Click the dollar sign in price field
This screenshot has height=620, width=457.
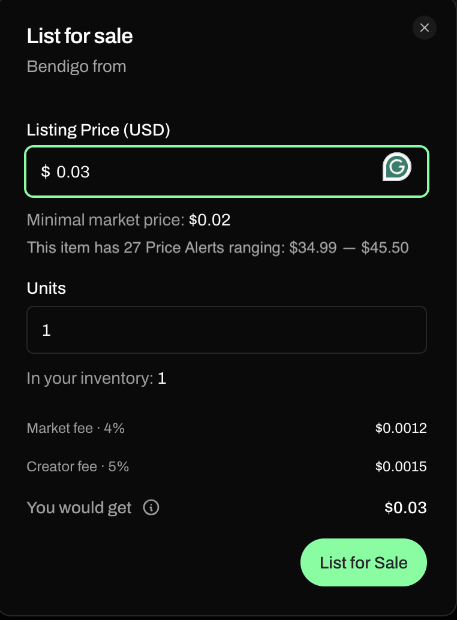tap(45, 172)
